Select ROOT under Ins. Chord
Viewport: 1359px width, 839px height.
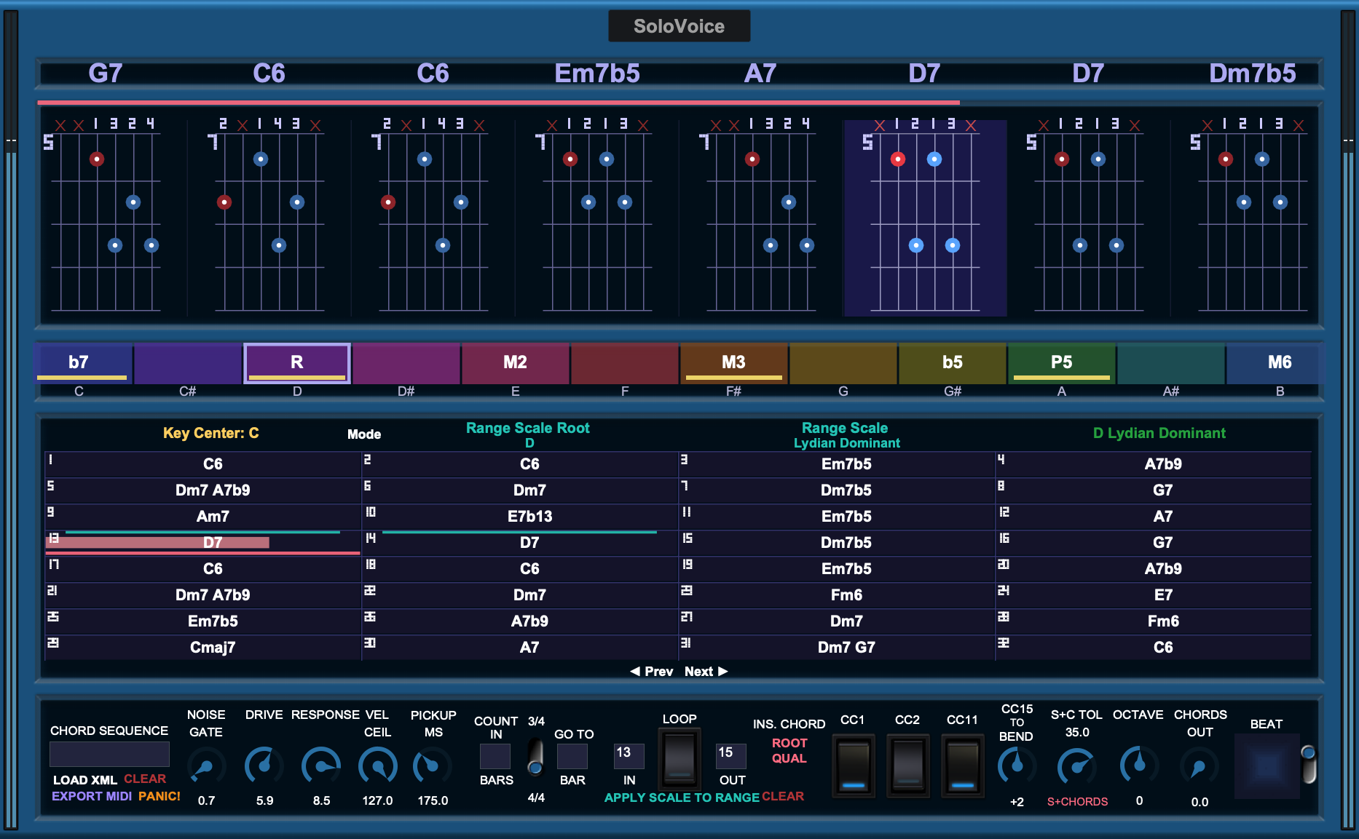(x=789, y=743)
